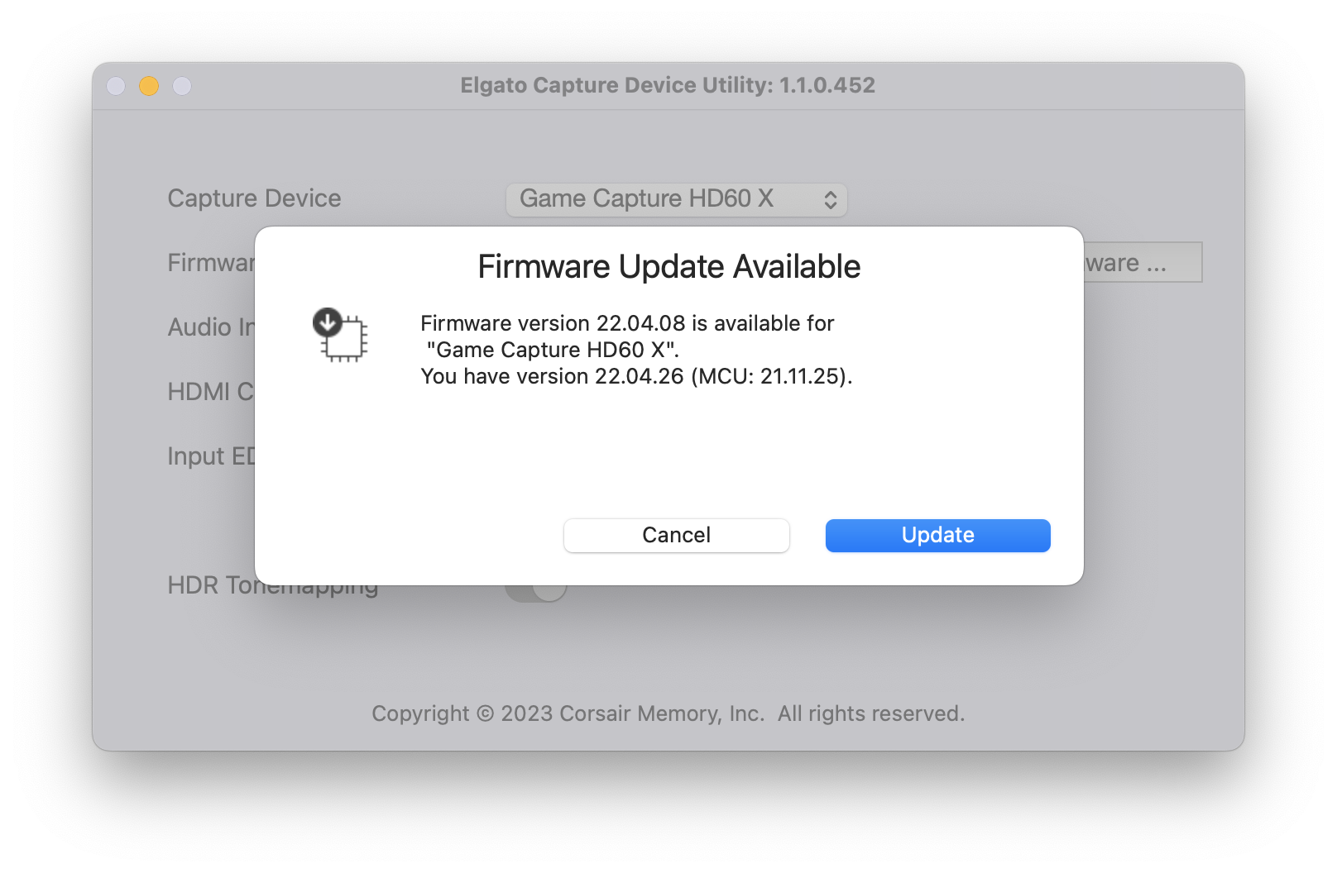Click the 'Firmware version 22.04.08 is available' line
1337x873 pixels.
(627, 323)
